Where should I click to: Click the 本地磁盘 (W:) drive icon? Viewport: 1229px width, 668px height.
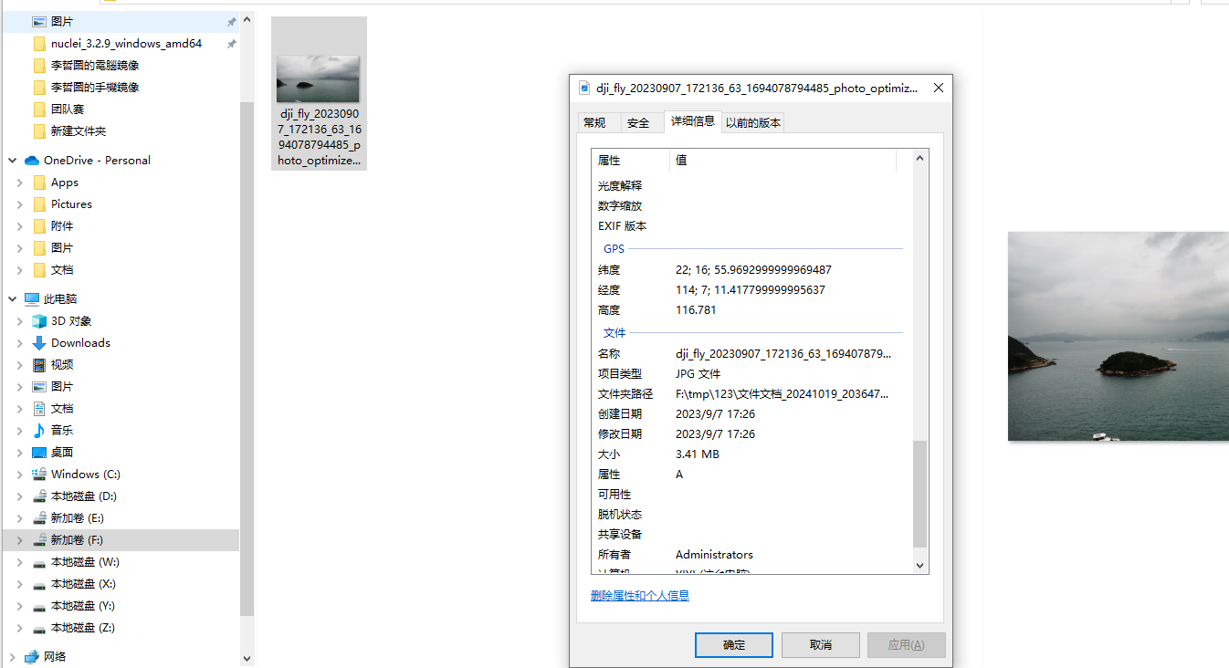click(39, 562)
